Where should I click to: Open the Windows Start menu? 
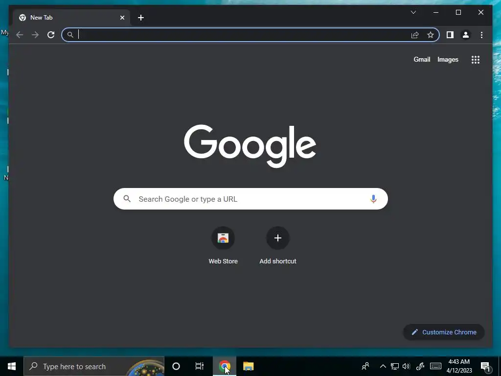(x=12, y=366)
